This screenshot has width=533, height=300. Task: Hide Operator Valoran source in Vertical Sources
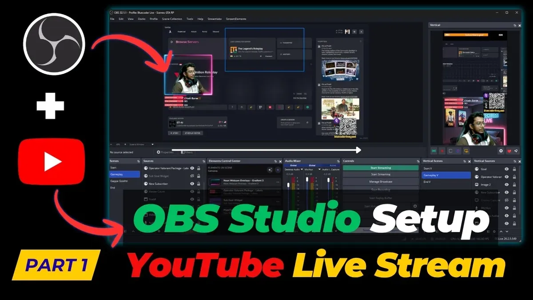click(x=507, y=176)
